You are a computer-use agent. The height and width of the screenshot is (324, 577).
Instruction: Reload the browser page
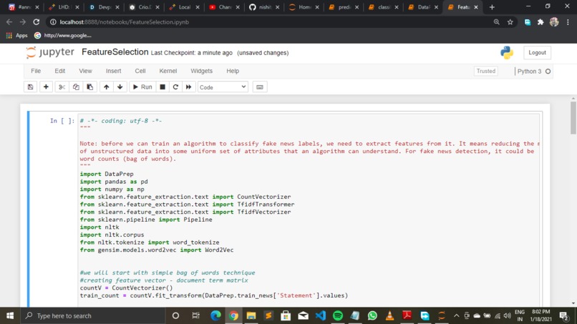tap(36, 22)
